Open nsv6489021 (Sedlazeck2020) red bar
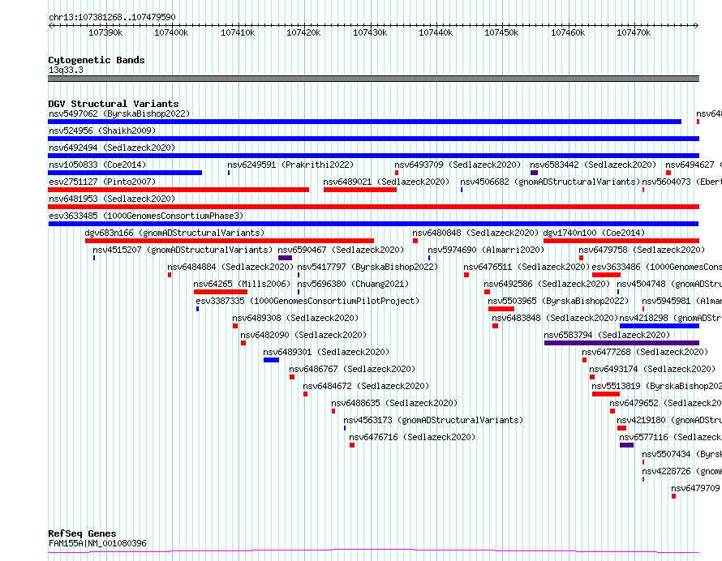 tap(360, 190)
